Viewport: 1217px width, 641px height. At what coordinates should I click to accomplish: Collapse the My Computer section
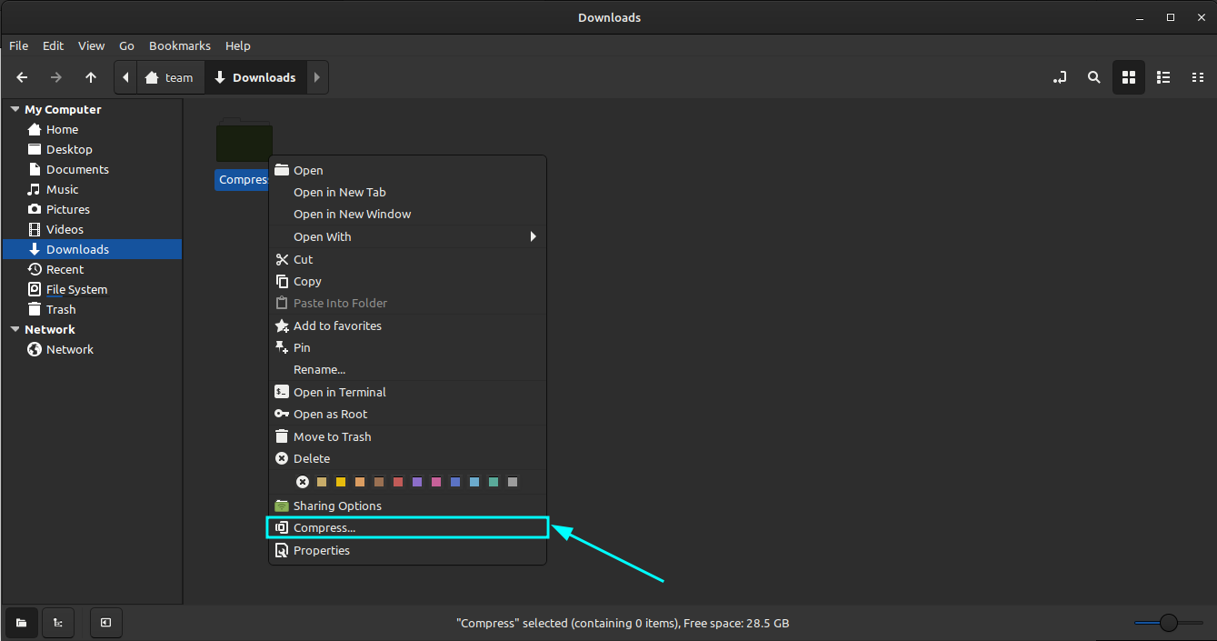(15, 108)
